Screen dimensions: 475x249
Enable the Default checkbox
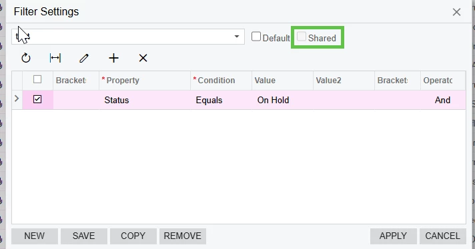[x=256, y=37]
